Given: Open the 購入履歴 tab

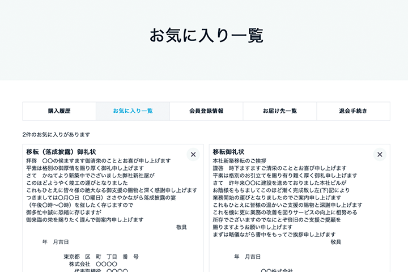Looking at the screenshot, I should pyautogui.click(x=59, y=111).
